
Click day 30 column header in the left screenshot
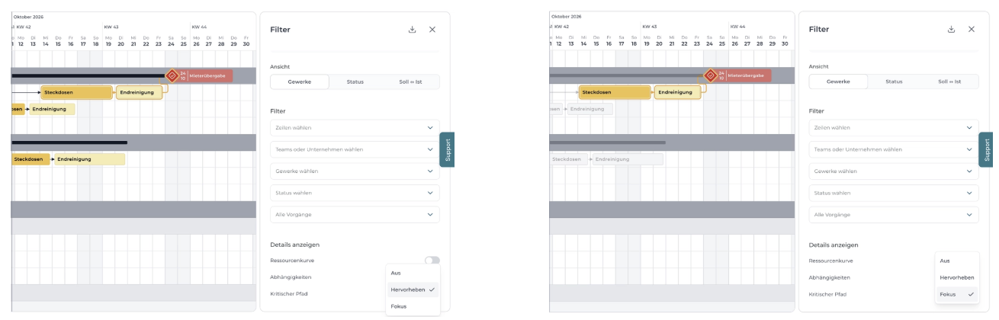coord(246,41)
